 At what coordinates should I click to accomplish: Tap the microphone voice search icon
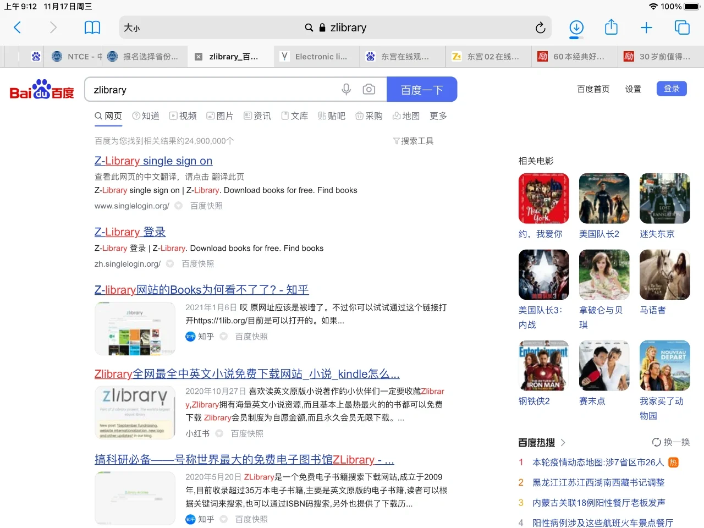click(x=346, y=89)
